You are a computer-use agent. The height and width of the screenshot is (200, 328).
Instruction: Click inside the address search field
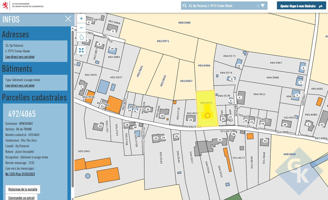point(221,6)
